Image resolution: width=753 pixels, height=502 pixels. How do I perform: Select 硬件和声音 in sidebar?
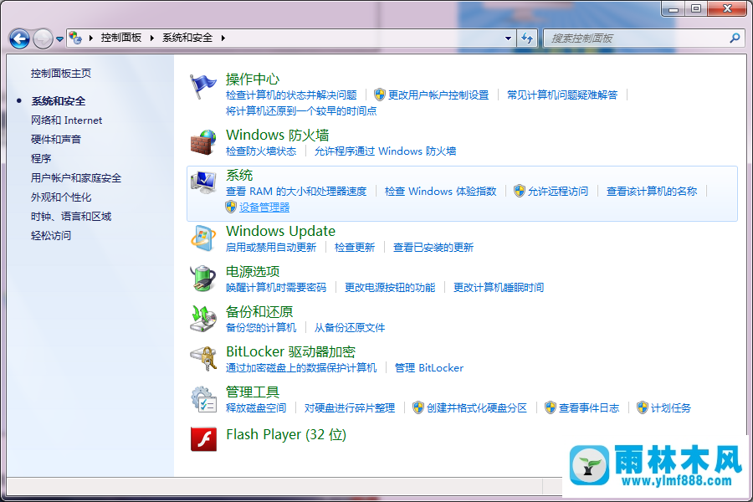[x=56, y=140]
